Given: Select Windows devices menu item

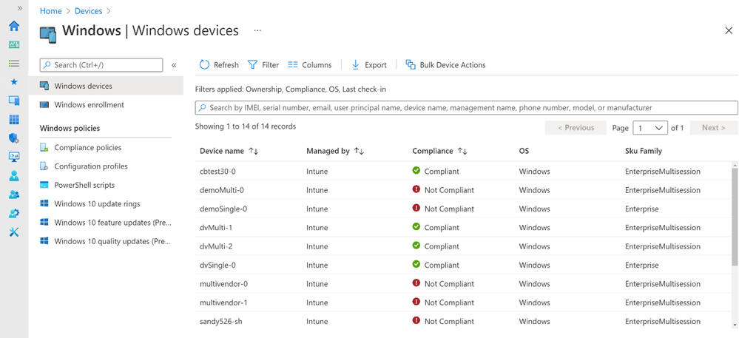Looking at the screenshot, I should (106, 86).
